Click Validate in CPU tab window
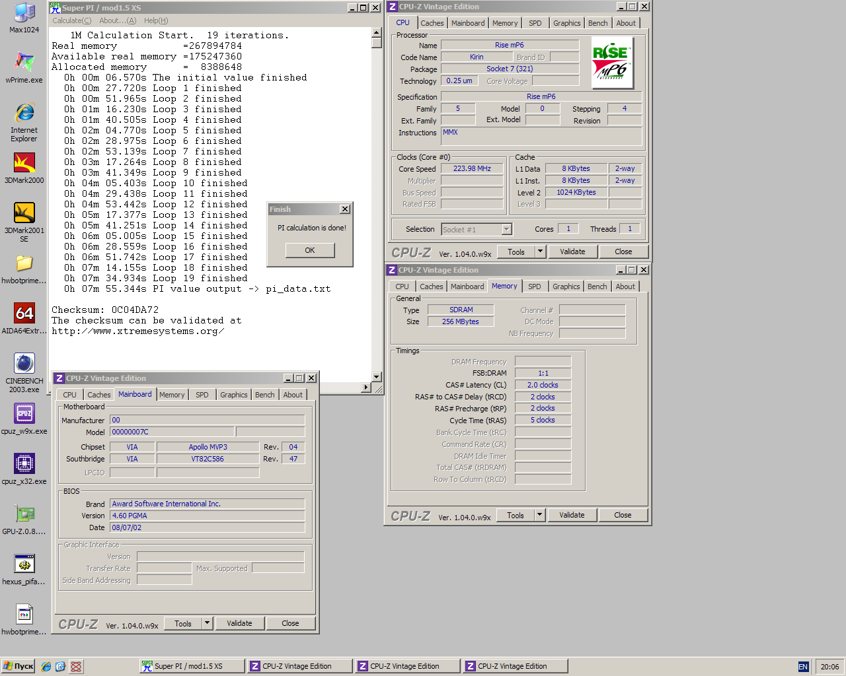Viewport: 846px width, 676px height. tap(572, 252)
